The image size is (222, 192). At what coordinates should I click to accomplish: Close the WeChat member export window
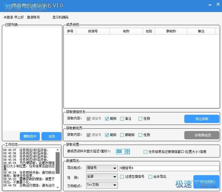(218, 5)
